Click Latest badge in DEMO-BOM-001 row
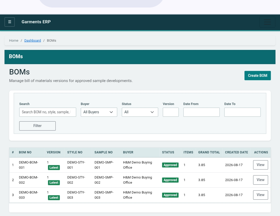Image resolution: width=280 pixels, height=216 pixels. click(54, 168)
